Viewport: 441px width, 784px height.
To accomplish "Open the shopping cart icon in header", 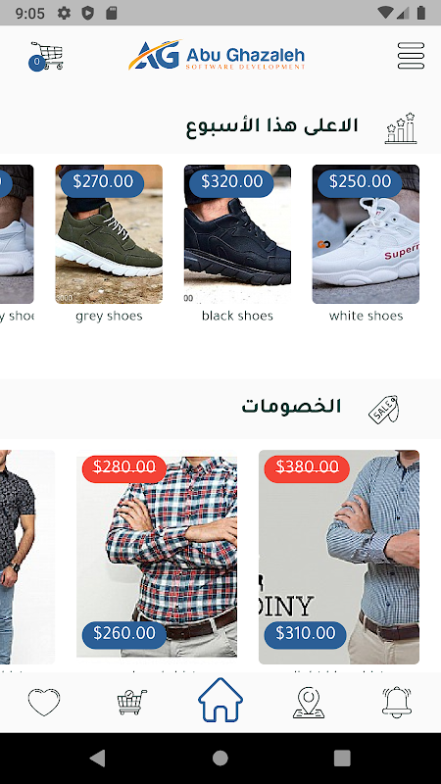I will 46,56.
